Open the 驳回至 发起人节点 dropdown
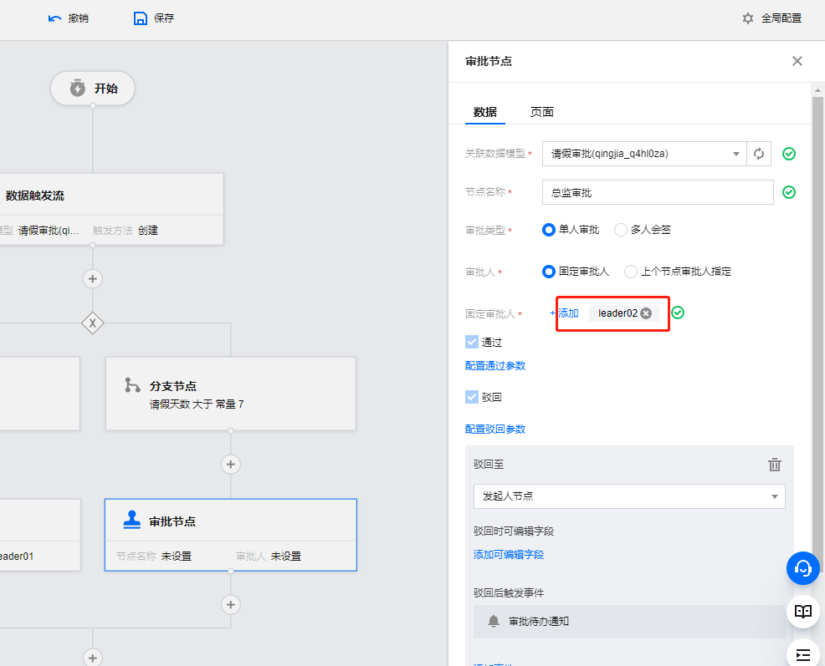Screen dimensions: 825x666 point(629,496)
